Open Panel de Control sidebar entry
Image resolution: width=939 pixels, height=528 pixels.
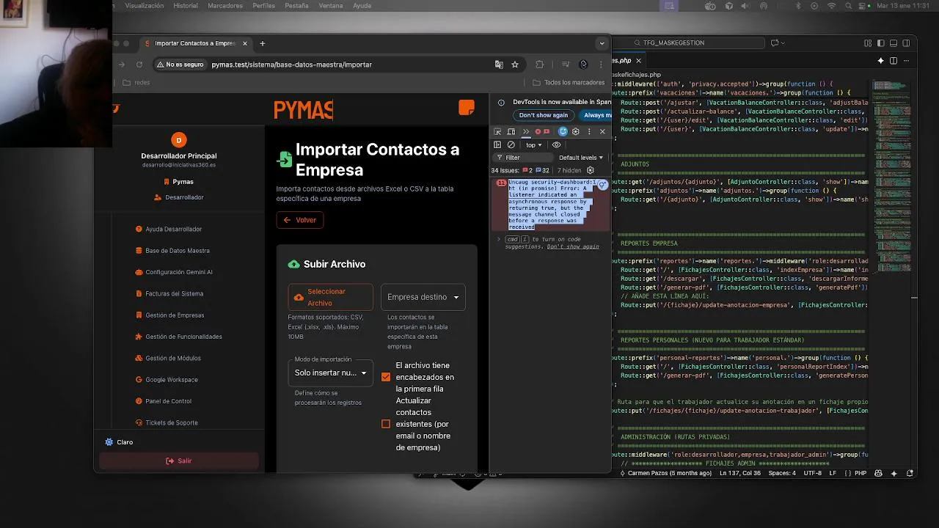coord(164,401)
